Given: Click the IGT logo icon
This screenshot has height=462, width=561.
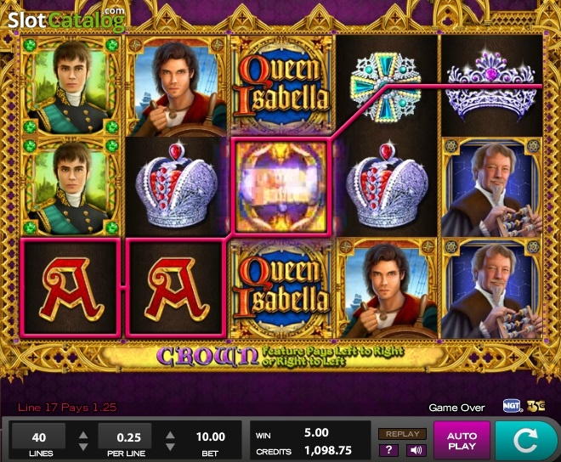Looking at the screenshot, I should (x=512, y=406).
